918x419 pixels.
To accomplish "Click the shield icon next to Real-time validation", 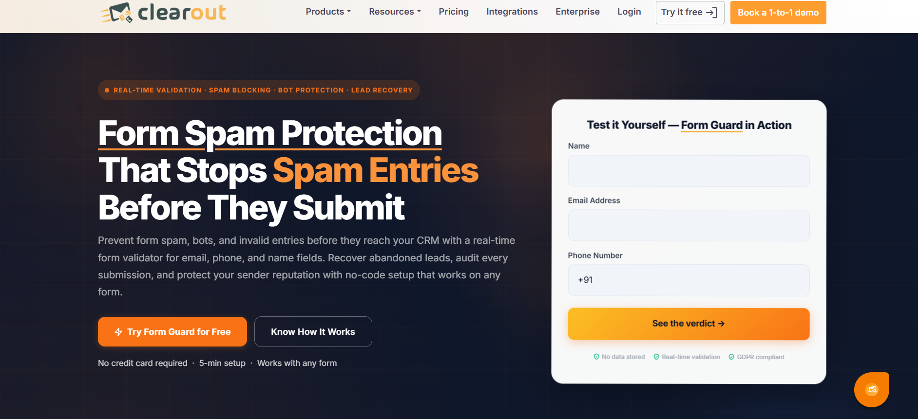I will tap(656, 357).
